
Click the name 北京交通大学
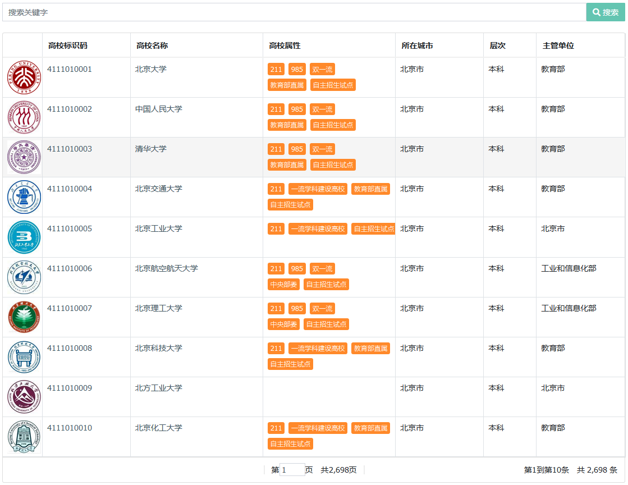159,189
